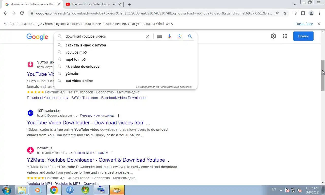Go back to the previous page
Viewport: 325px width, 195px height.
pos(6,13)
